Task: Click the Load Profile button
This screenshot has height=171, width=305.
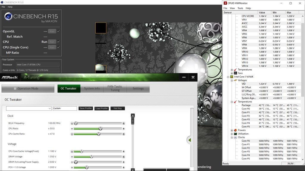Action: (102, 108)
